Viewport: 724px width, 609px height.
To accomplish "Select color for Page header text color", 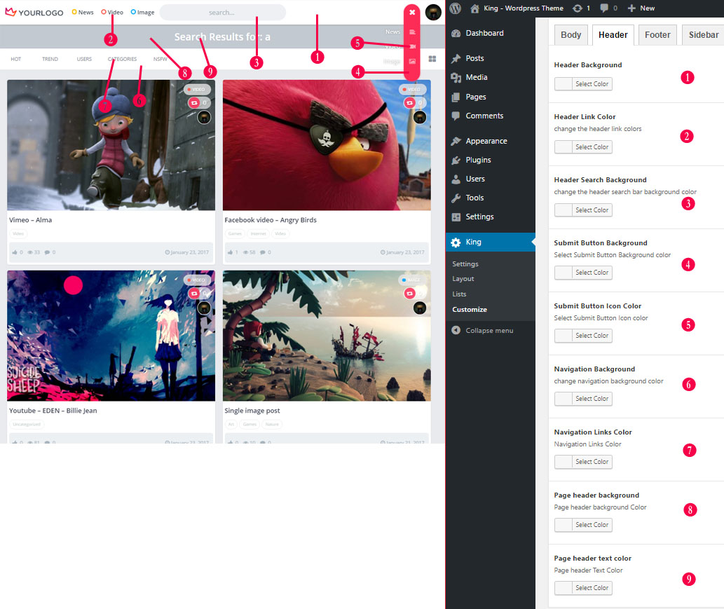I will click(583, 588).
